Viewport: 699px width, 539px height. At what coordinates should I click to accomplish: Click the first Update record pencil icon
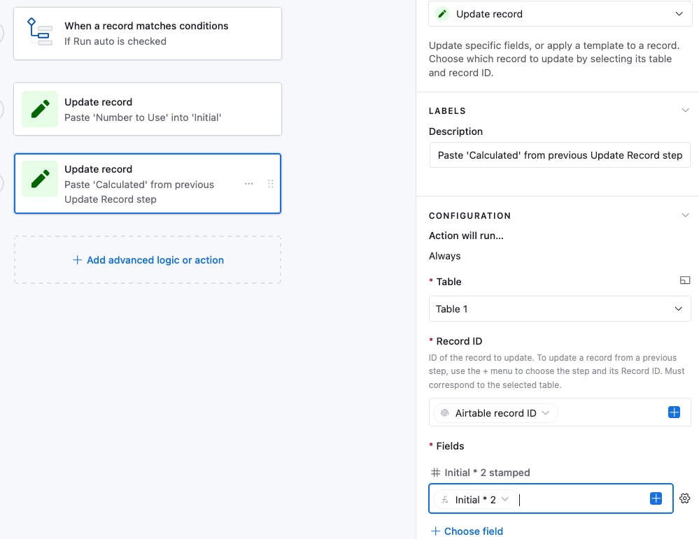(x=40, y=109)
